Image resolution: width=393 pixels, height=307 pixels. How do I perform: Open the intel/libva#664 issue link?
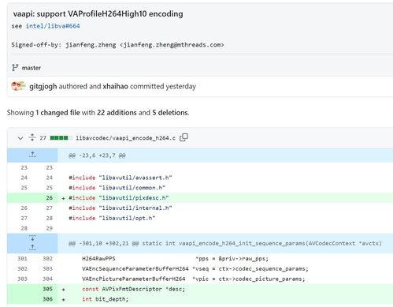[x=53, y=26]
